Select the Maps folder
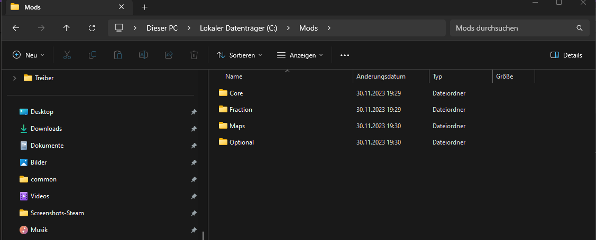The height and width of the screenshot is (240, 596). tap(237, 126)
